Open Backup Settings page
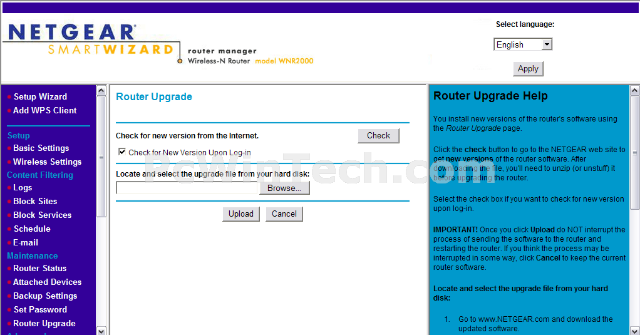 point(45,296)
